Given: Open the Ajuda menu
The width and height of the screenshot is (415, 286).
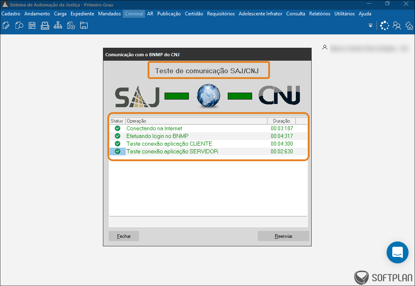Looking at the screenshot, I should [365, 14].
